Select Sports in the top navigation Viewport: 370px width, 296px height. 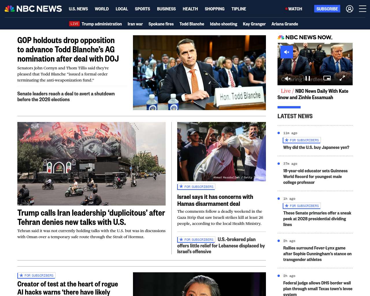click(x=143, y=9)
